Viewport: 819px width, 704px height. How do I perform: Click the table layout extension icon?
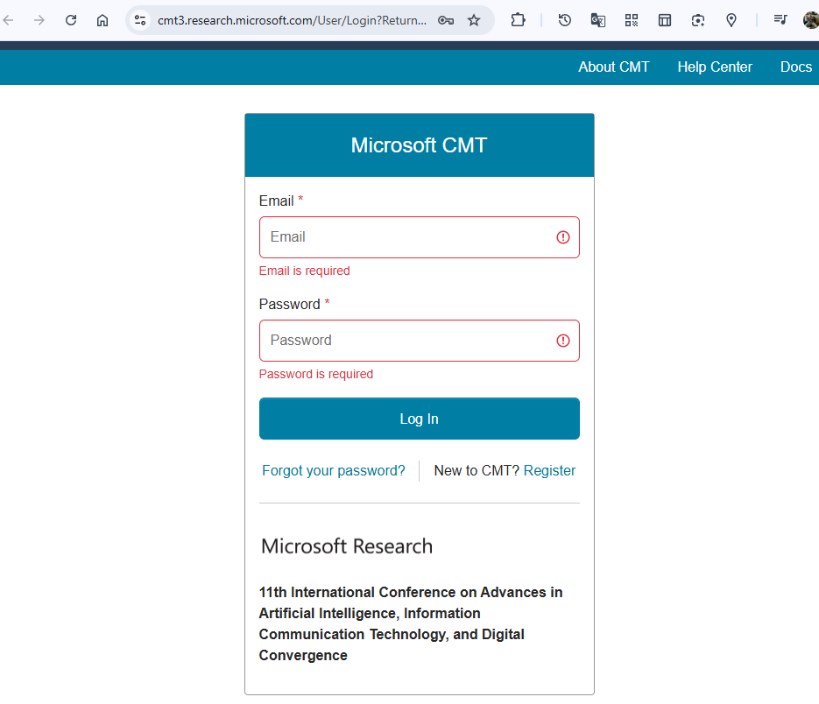click(664, 20)
